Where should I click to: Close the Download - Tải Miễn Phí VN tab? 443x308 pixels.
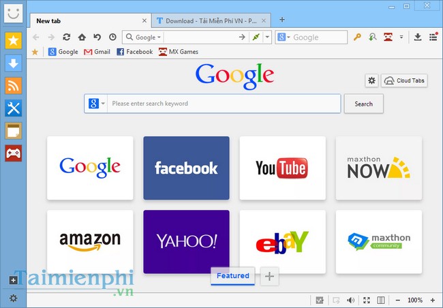click(264, 20)
